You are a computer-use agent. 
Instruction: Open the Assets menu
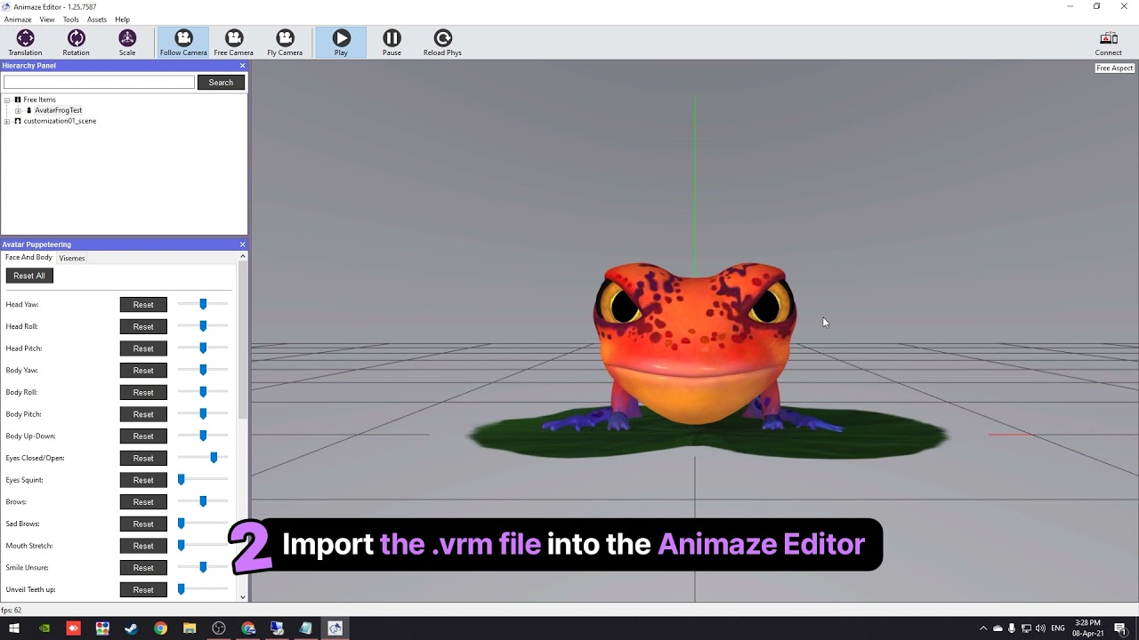97,20
